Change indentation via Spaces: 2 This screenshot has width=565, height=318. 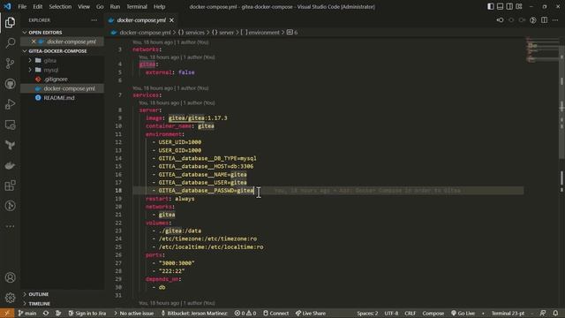[x=367, y=313]
